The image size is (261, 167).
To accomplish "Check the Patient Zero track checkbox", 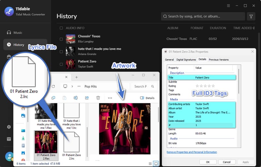I will pos(61,64).
